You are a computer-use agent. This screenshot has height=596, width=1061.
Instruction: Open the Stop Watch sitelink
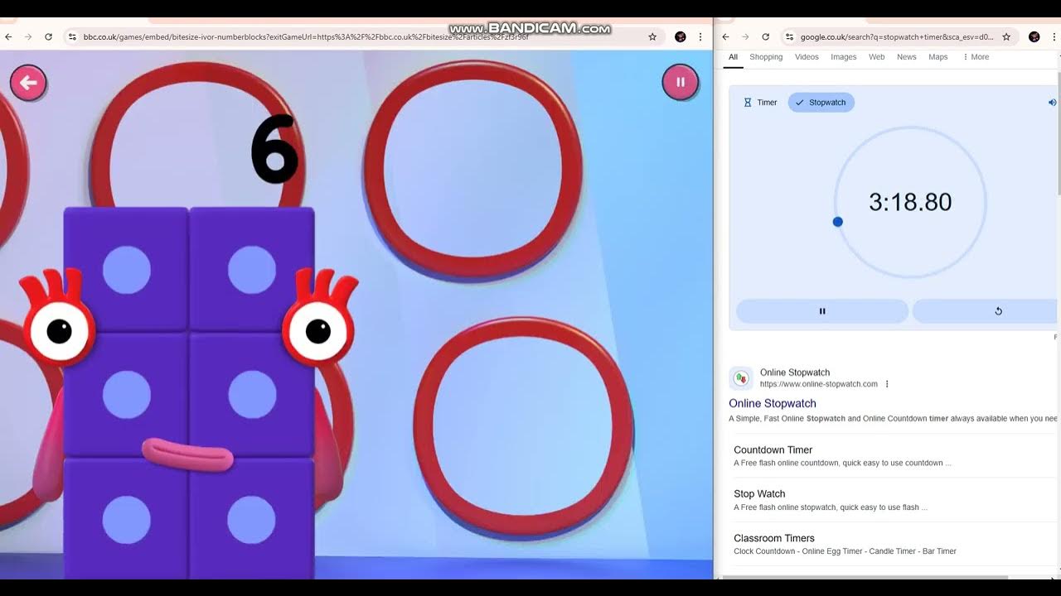759,494
